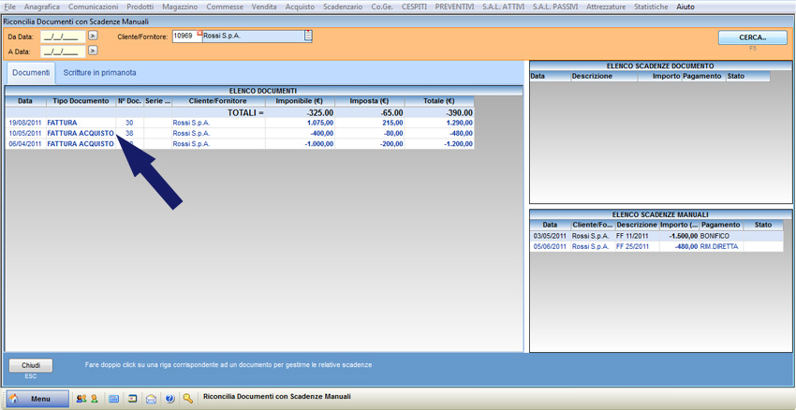Click the key icon in bottom toolbar
This screenshot has height=410, width=796.
[188, 399]
